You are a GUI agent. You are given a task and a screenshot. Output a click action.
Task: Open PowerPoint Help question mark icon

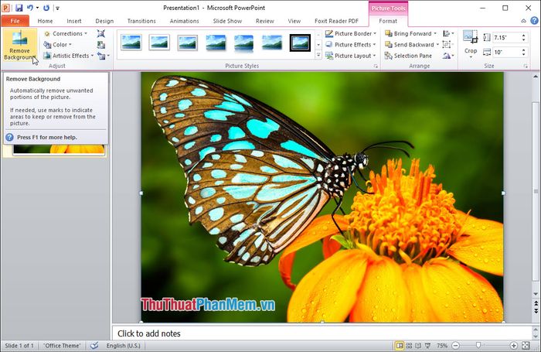(x=534, y=21)
